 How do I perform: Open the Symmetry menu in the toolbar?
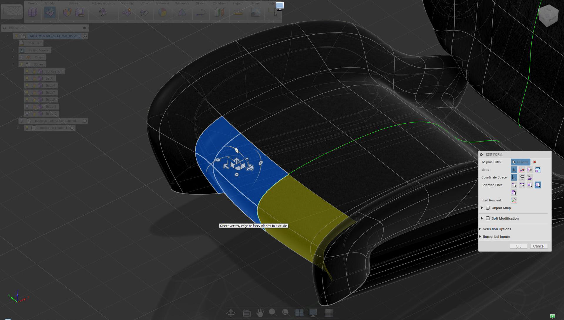[x=182, y=3]
